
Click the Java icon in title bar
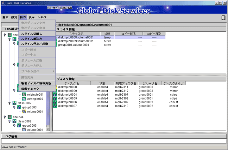tap(3, 3)
